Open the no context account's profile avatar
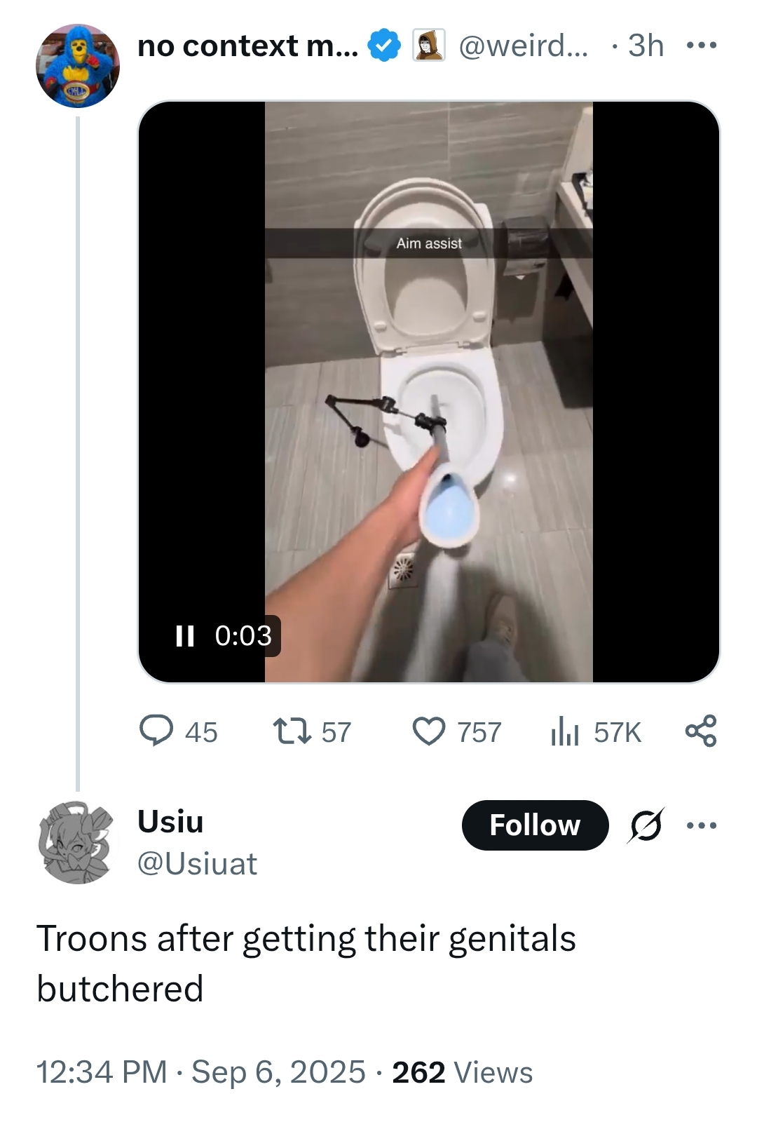757x1129 pixels. coord(78,65)
